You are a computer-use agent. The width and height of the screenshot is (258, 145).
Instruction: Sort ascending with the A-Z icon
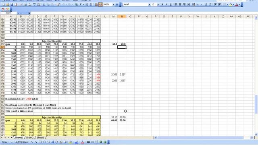(x=87, y=4)
